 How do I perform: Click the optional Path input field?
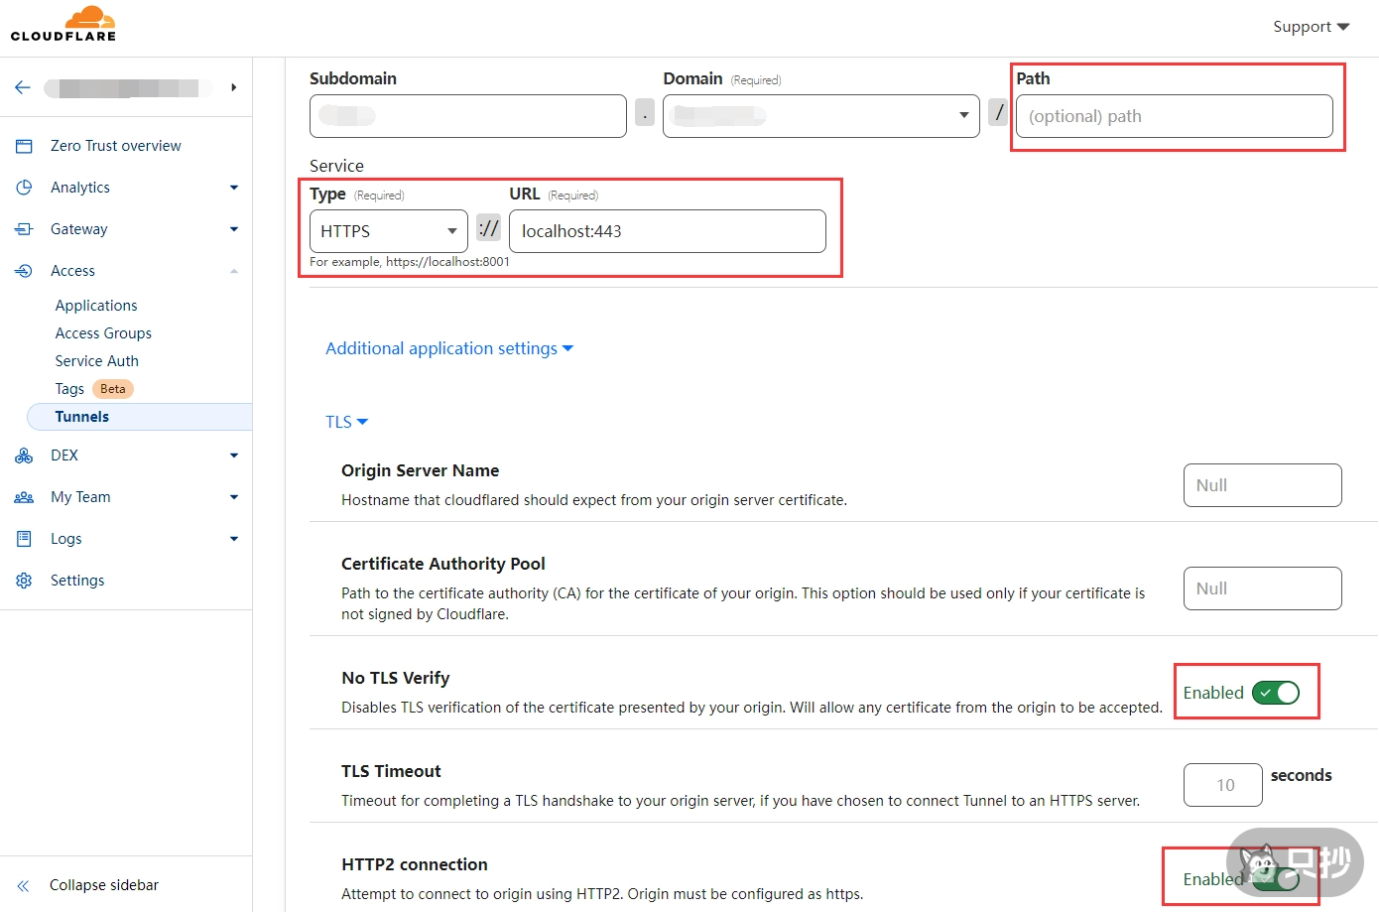pos(1174,116)
